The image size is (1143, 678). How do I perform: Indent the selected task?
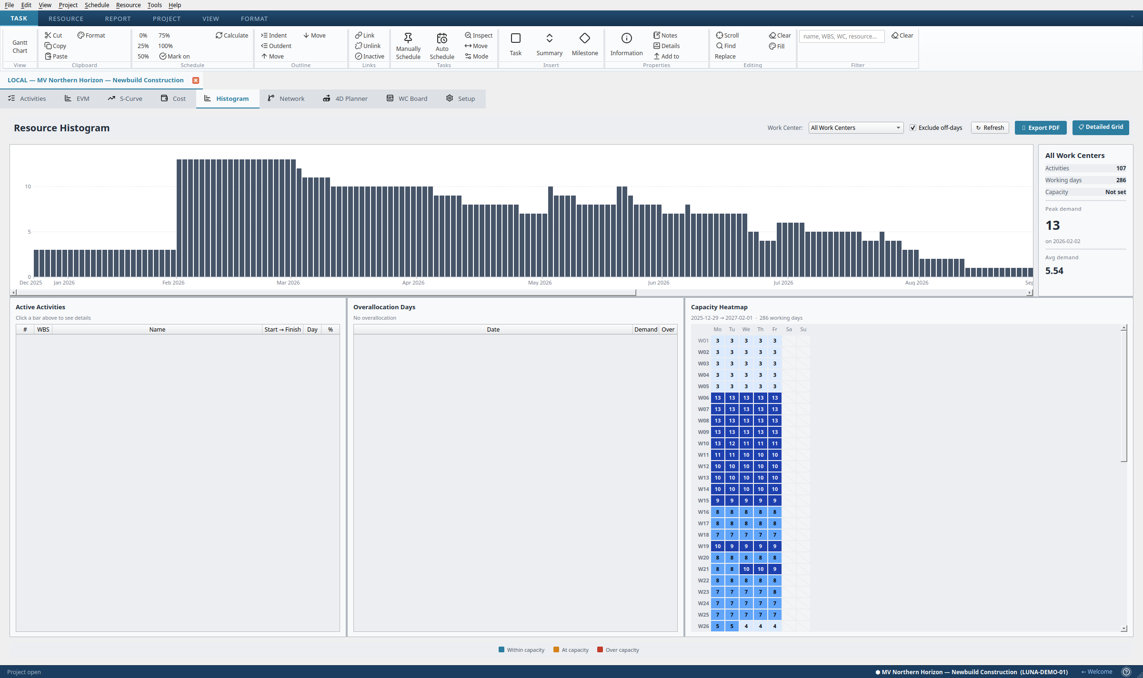click(x=273, y=35)
